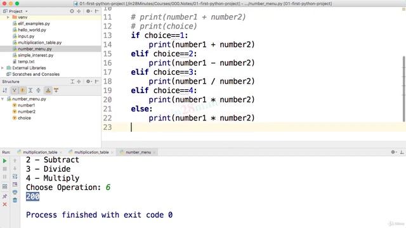406x228 pixels.
Task: Click 'else:' keyword on line 21
Action: 141,109
